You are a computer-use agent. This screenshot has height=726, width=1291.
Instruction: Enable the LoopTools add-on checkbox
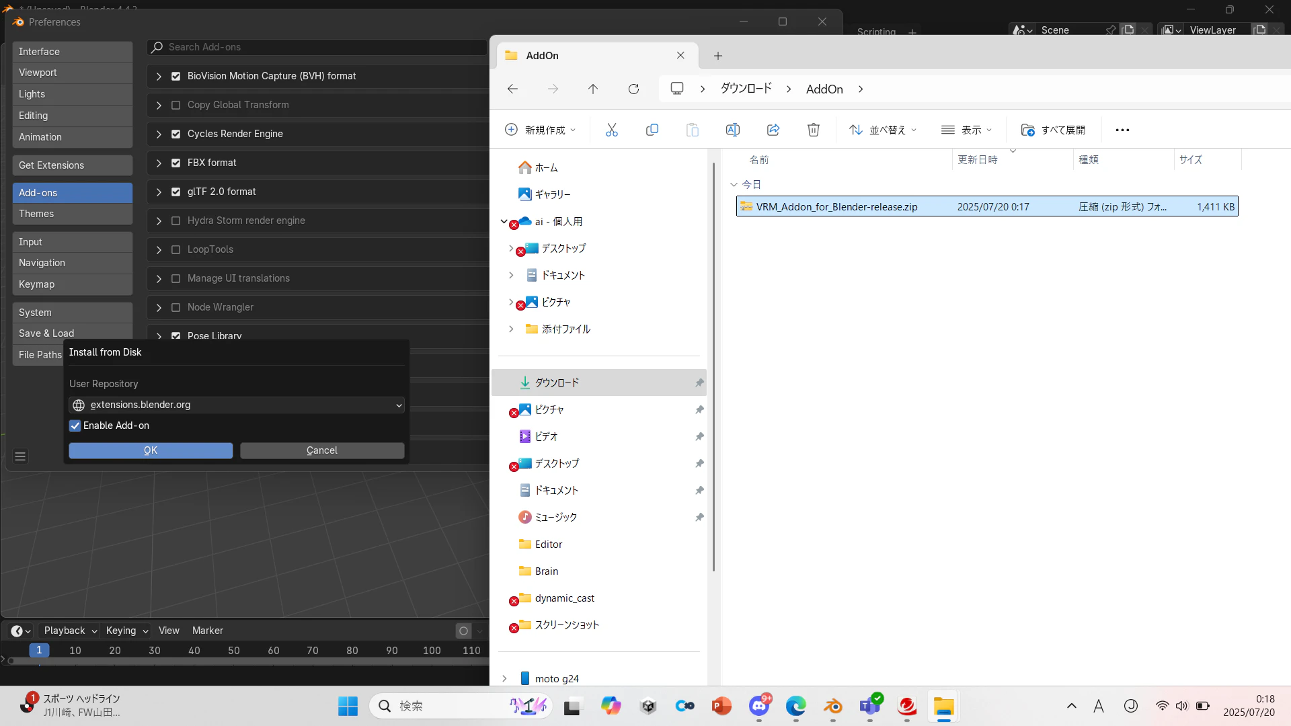pyautogui.click(x=175, y=249)
